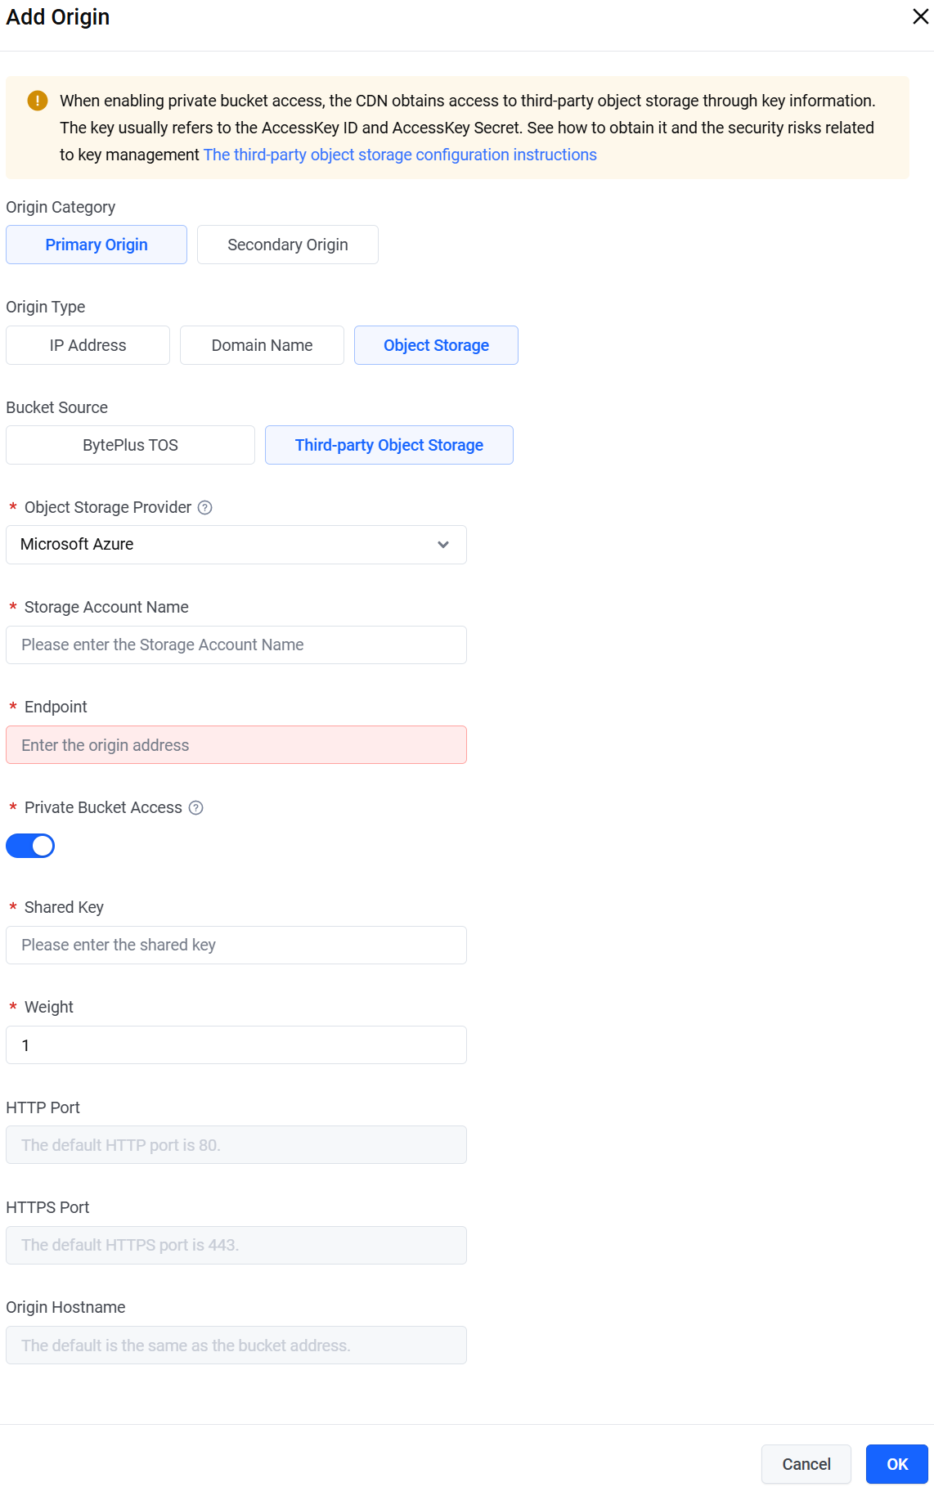Close the Add Origin dialog
The width and height of the screenshot is (934, 1487).
pyautogui.click(x=920, y=17)
